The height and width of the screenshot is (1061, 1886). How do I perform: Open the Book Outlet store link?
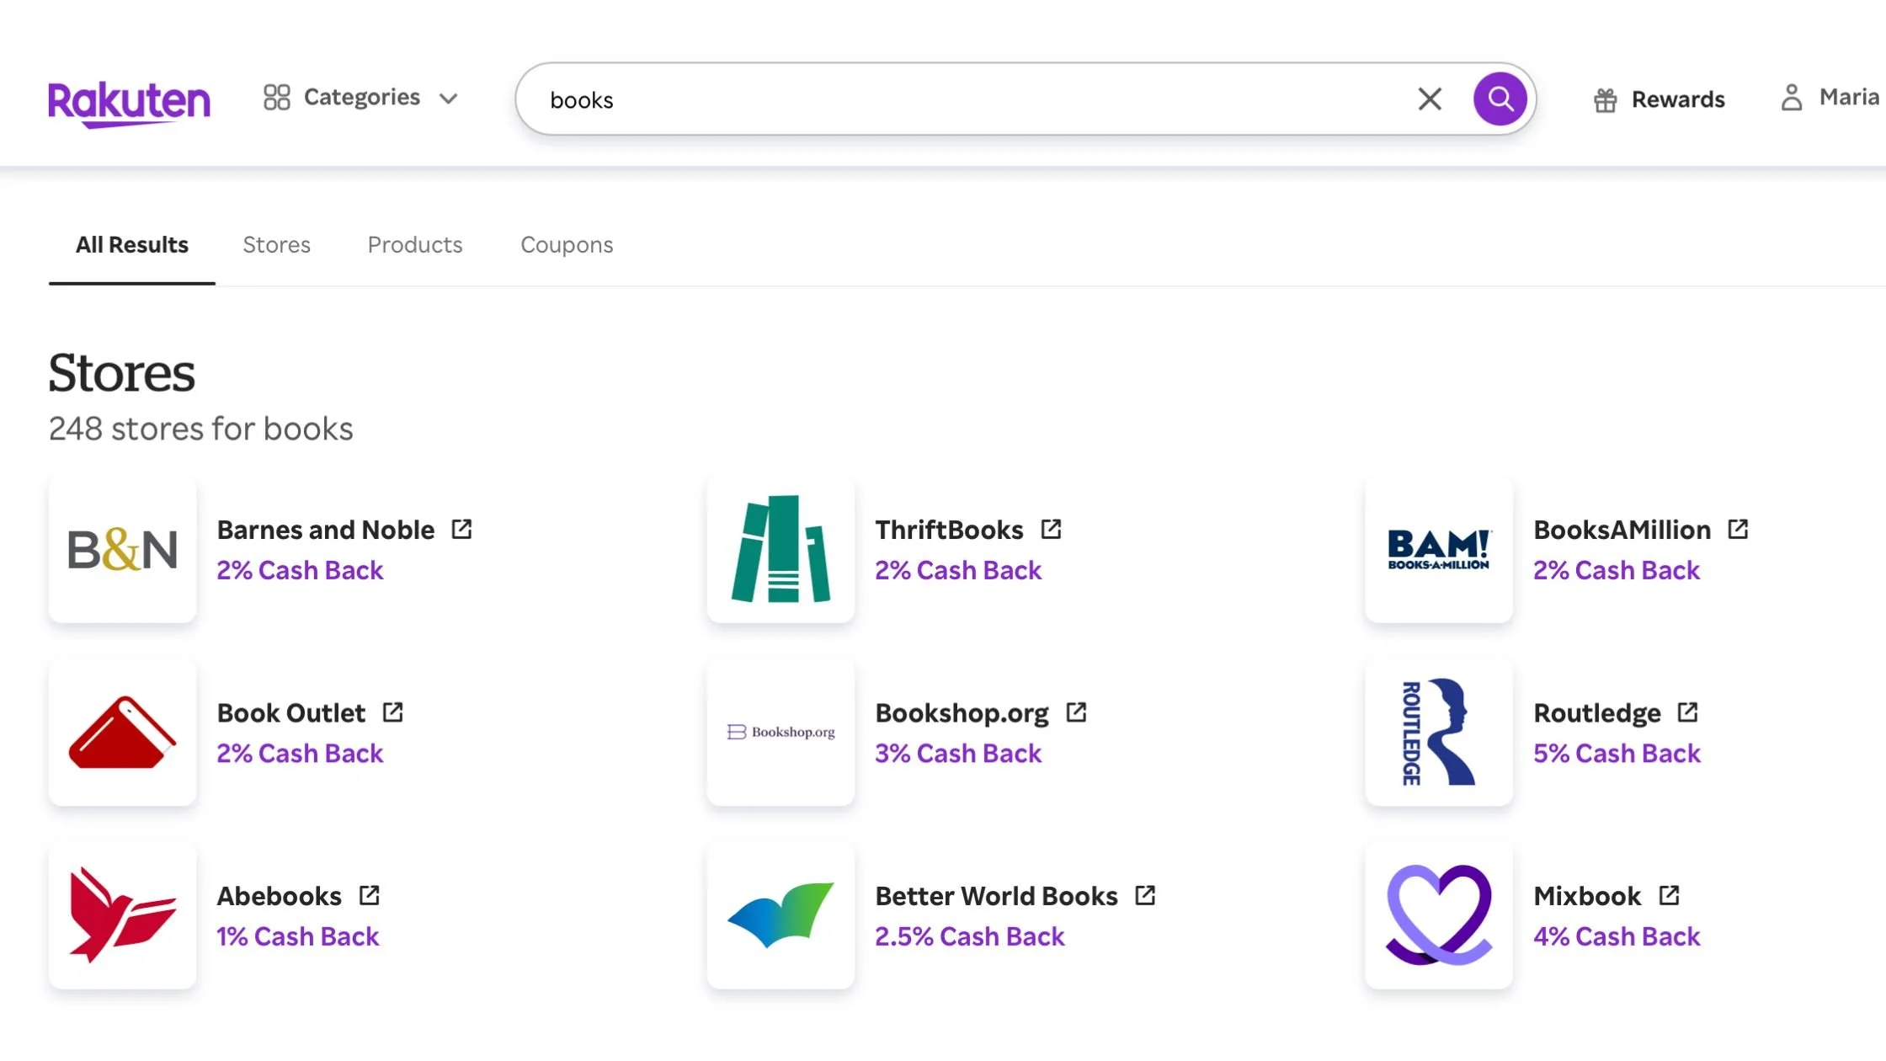(291, 712)
